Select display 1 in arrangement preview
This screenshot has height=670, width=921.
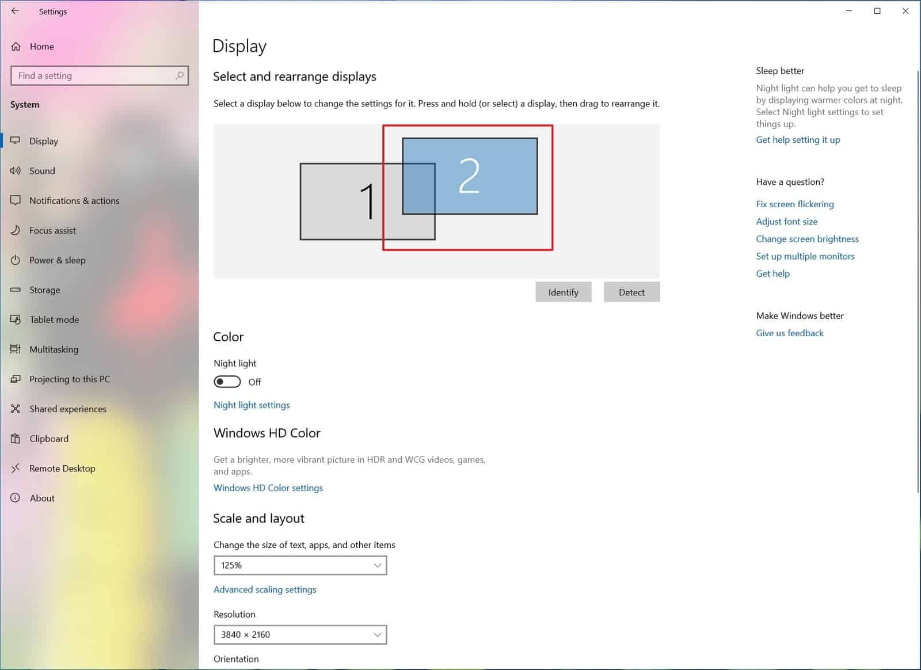[x=340, y=201]
